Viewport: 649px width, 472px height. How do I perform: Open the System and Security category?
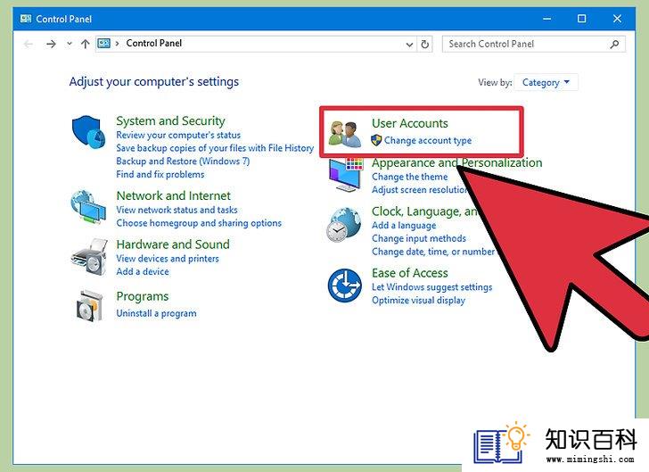pos(170,120)
